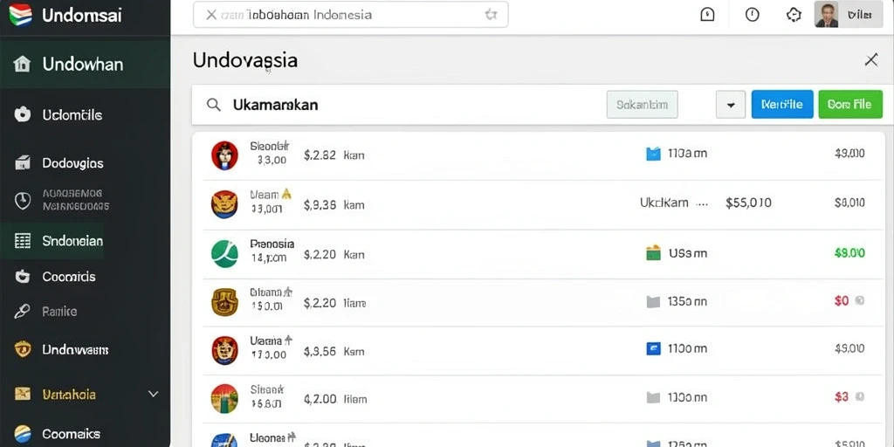Clear the top search with X icon

[211, 15]
